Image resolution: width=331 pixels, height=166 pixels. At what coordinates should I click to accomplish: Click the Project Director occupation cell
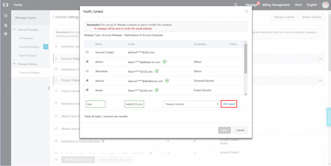pos(203,90)
